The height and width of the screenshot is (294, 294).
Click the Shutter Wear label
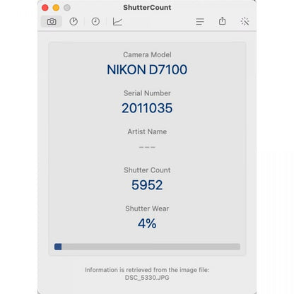click(147, 208)
